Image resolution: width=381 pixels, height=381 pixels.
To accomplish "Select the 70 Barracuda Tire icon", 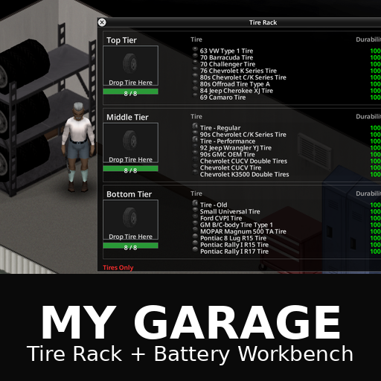I will [x=195, y=56].
